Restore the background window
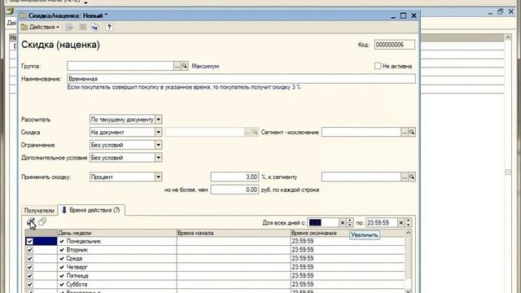This screenshot has height=293, width=521. click(501, 11)
